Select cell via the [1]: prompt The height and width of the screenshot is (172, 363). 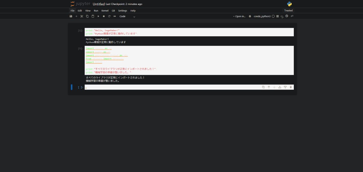[81, 31]
